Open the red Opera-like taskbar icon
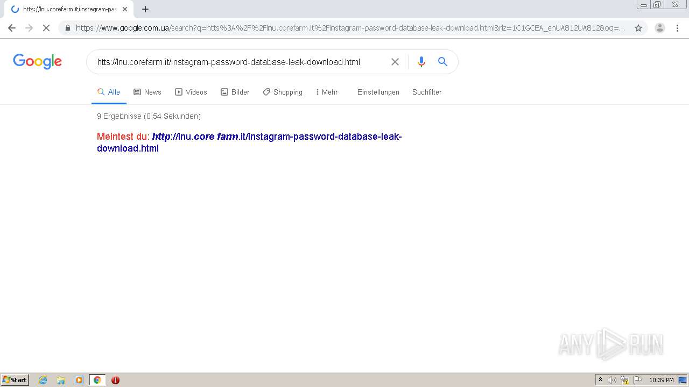The image size is (689, 387). (115, 380)
